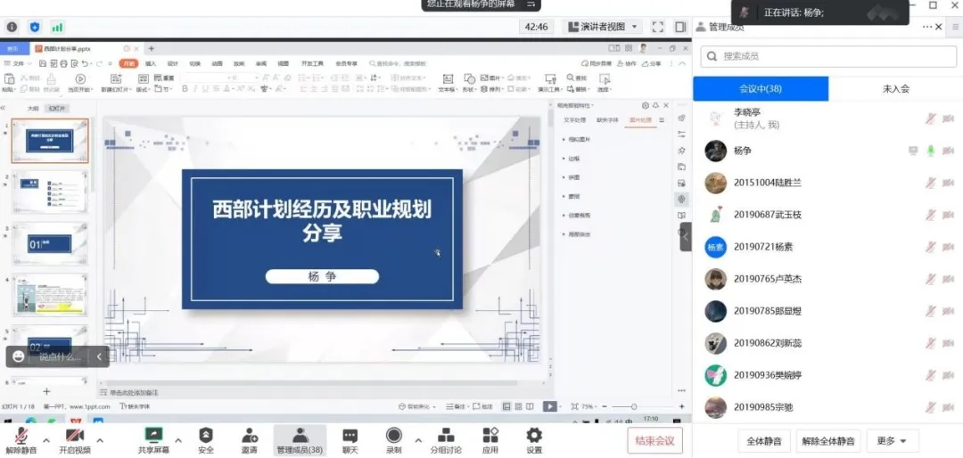Click the Invite (邀请) icon
This screenshot has width=963, height=458.
[250, 439]
